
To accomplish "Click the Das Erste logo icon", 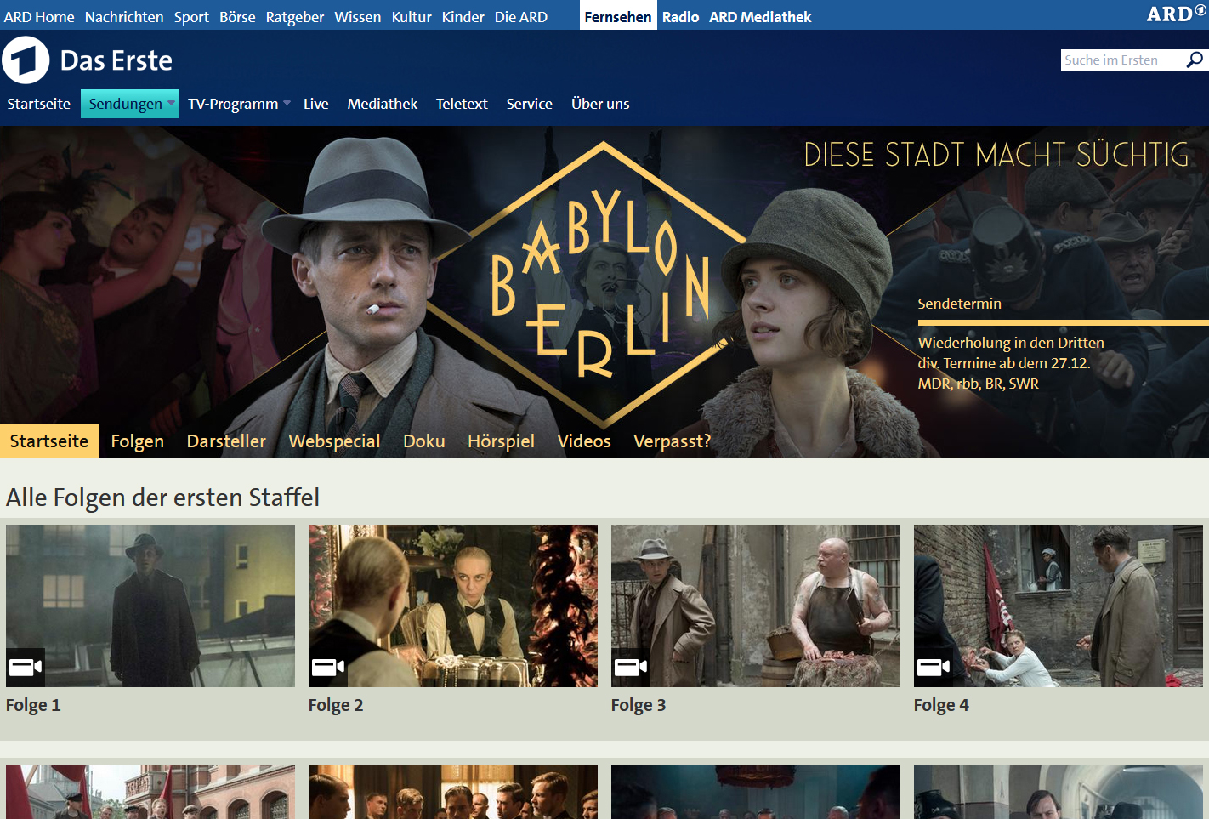I will point(26,60).
